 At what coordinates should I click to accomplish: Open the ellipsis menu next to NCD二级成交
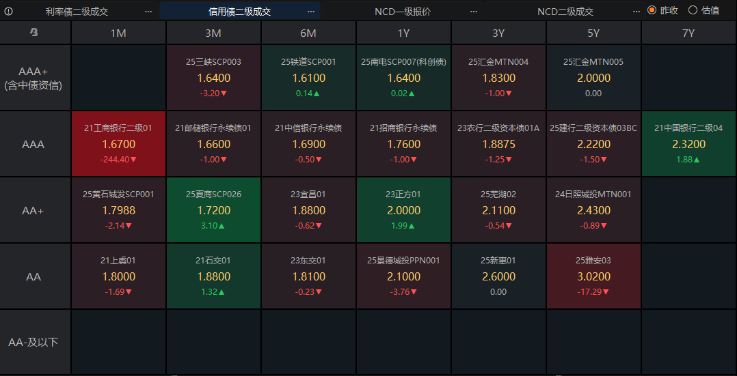click(x=636, y=12)
